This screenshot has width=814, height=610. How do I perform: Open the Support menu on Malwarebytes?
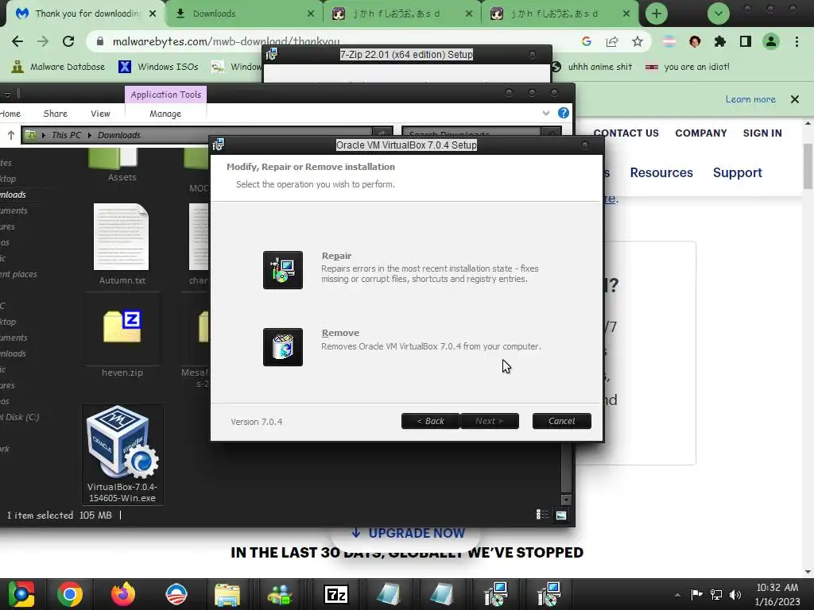(737, 172)
